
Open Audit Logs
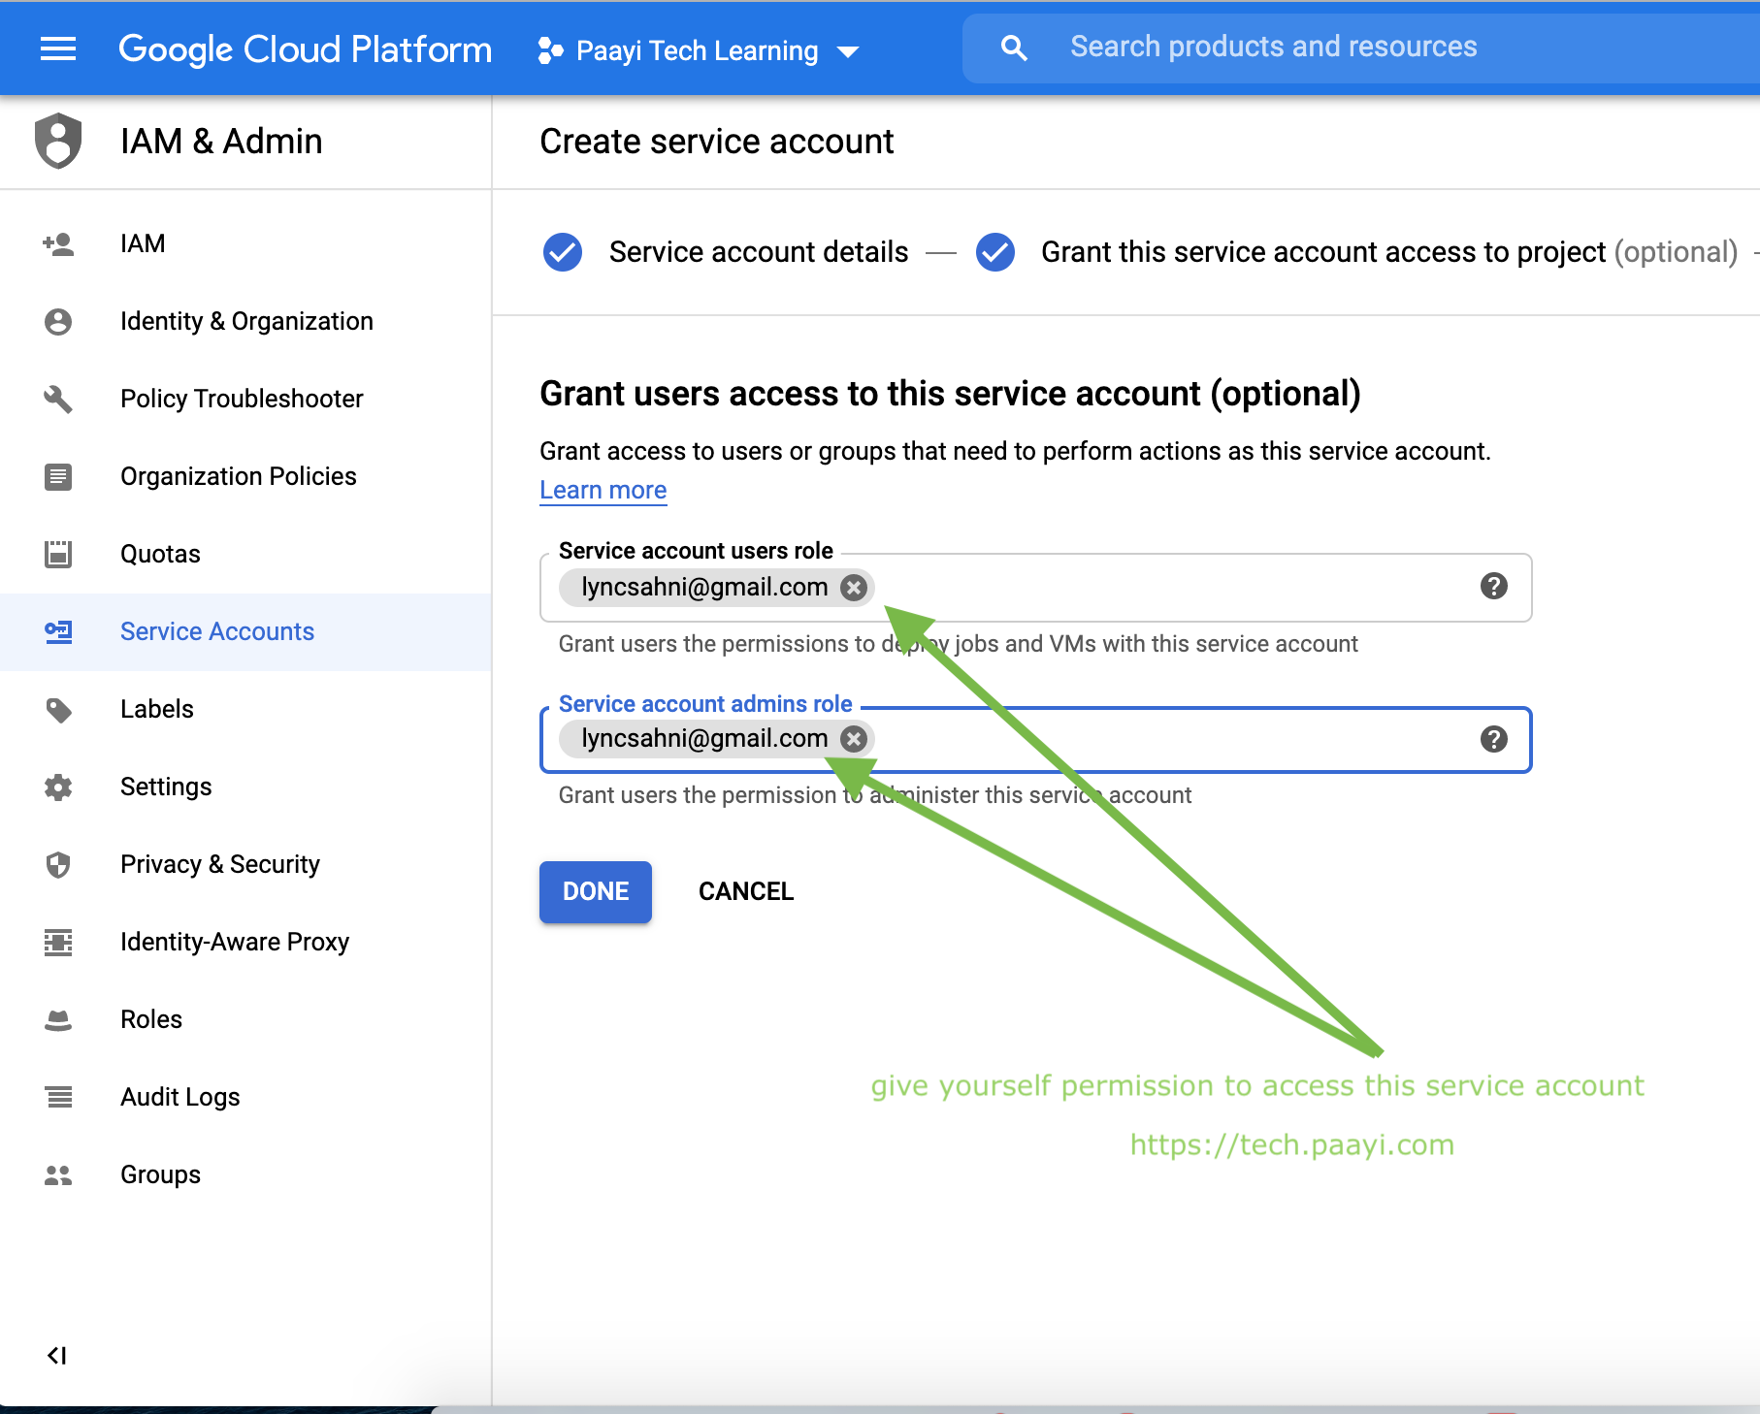point(245,1097)
